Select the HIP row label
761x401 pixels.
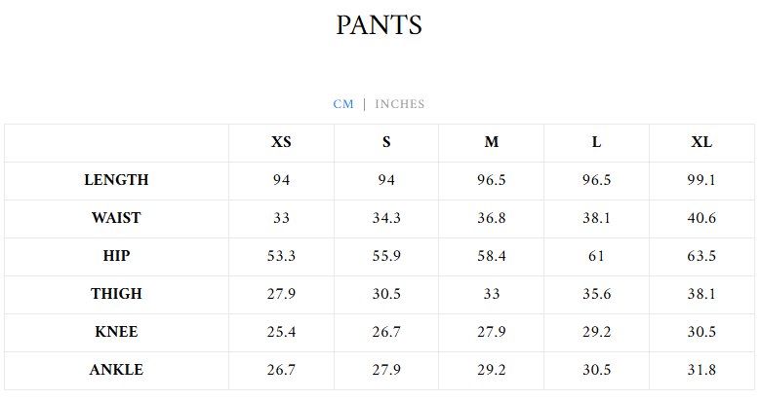(116, 256)
